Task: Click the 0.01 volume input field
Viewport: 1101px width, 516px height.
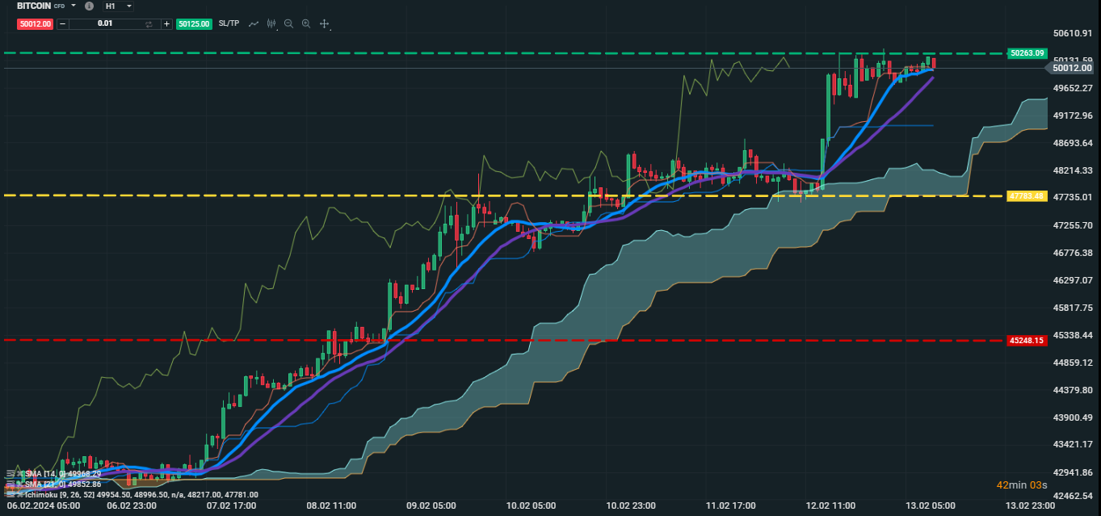Action: click(105, 24)
